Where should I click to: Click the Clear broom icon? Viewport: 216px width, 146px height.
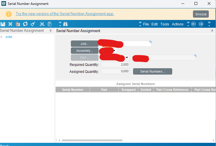click(33, 24)
